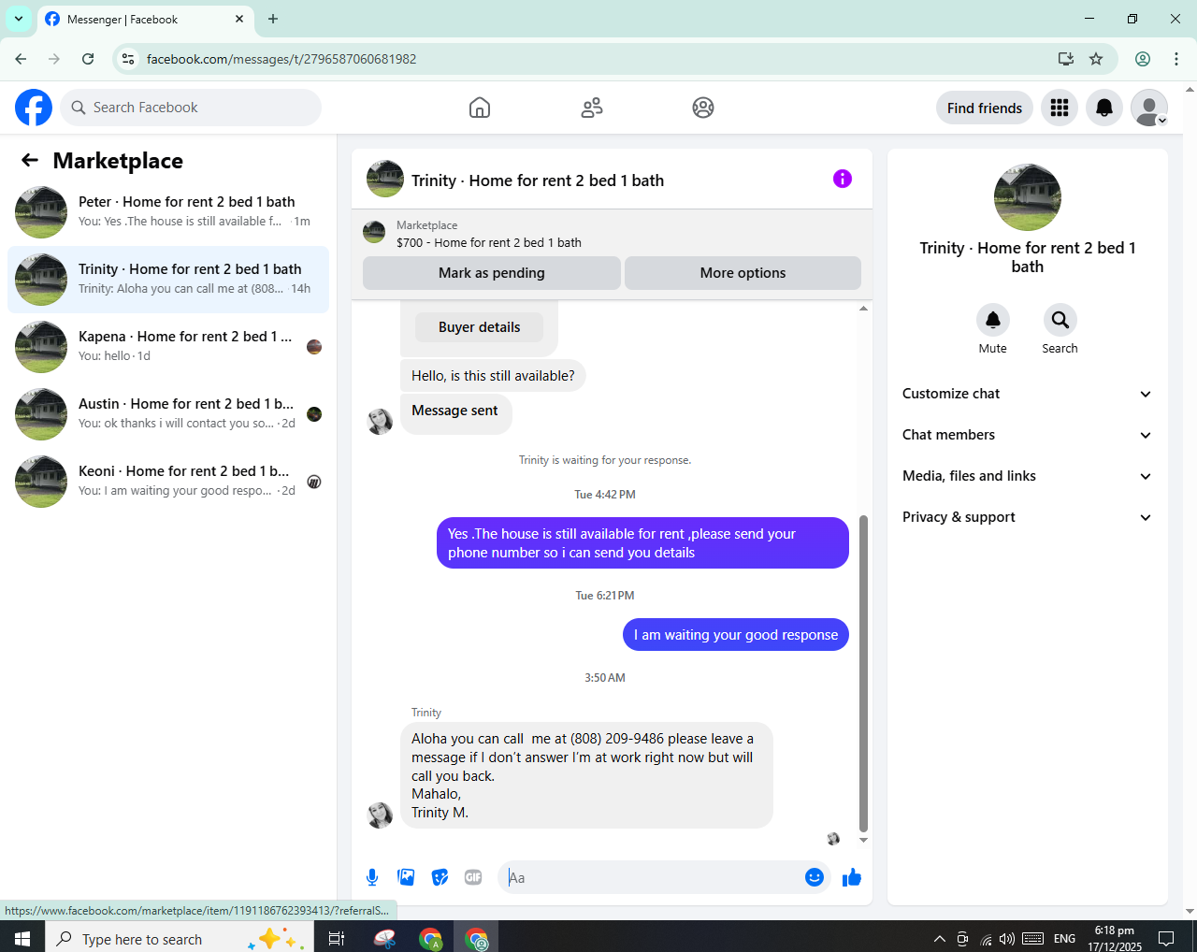Open the Friends icon in top navigation

tap(592, 108)
